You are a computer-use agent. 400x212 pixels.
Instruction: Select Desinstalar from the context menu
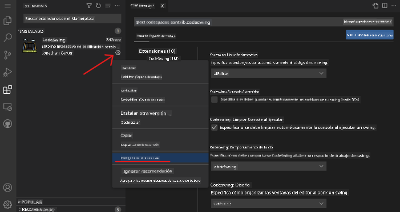pyautogui.click(x=130, y=123)
